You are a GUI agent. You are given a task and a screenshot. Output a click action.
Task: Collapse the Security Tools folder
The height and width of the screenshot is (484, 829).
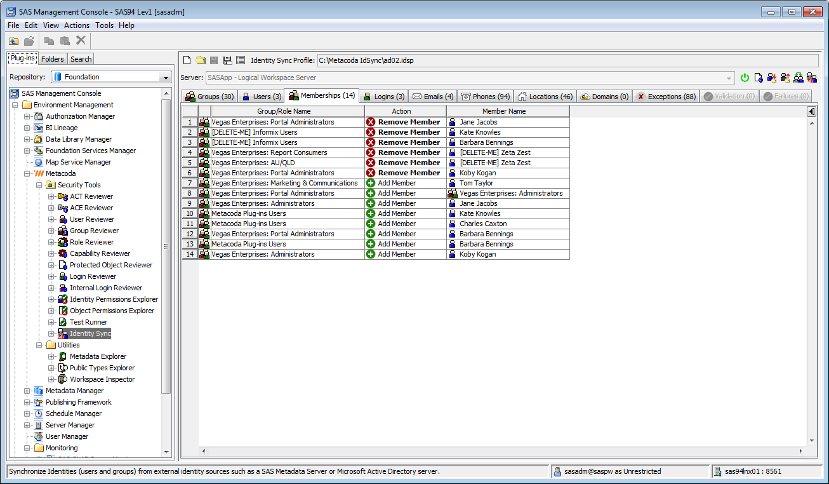point(39,185)
